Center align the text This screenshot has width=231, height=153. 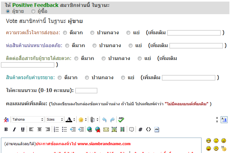(39, 129)
